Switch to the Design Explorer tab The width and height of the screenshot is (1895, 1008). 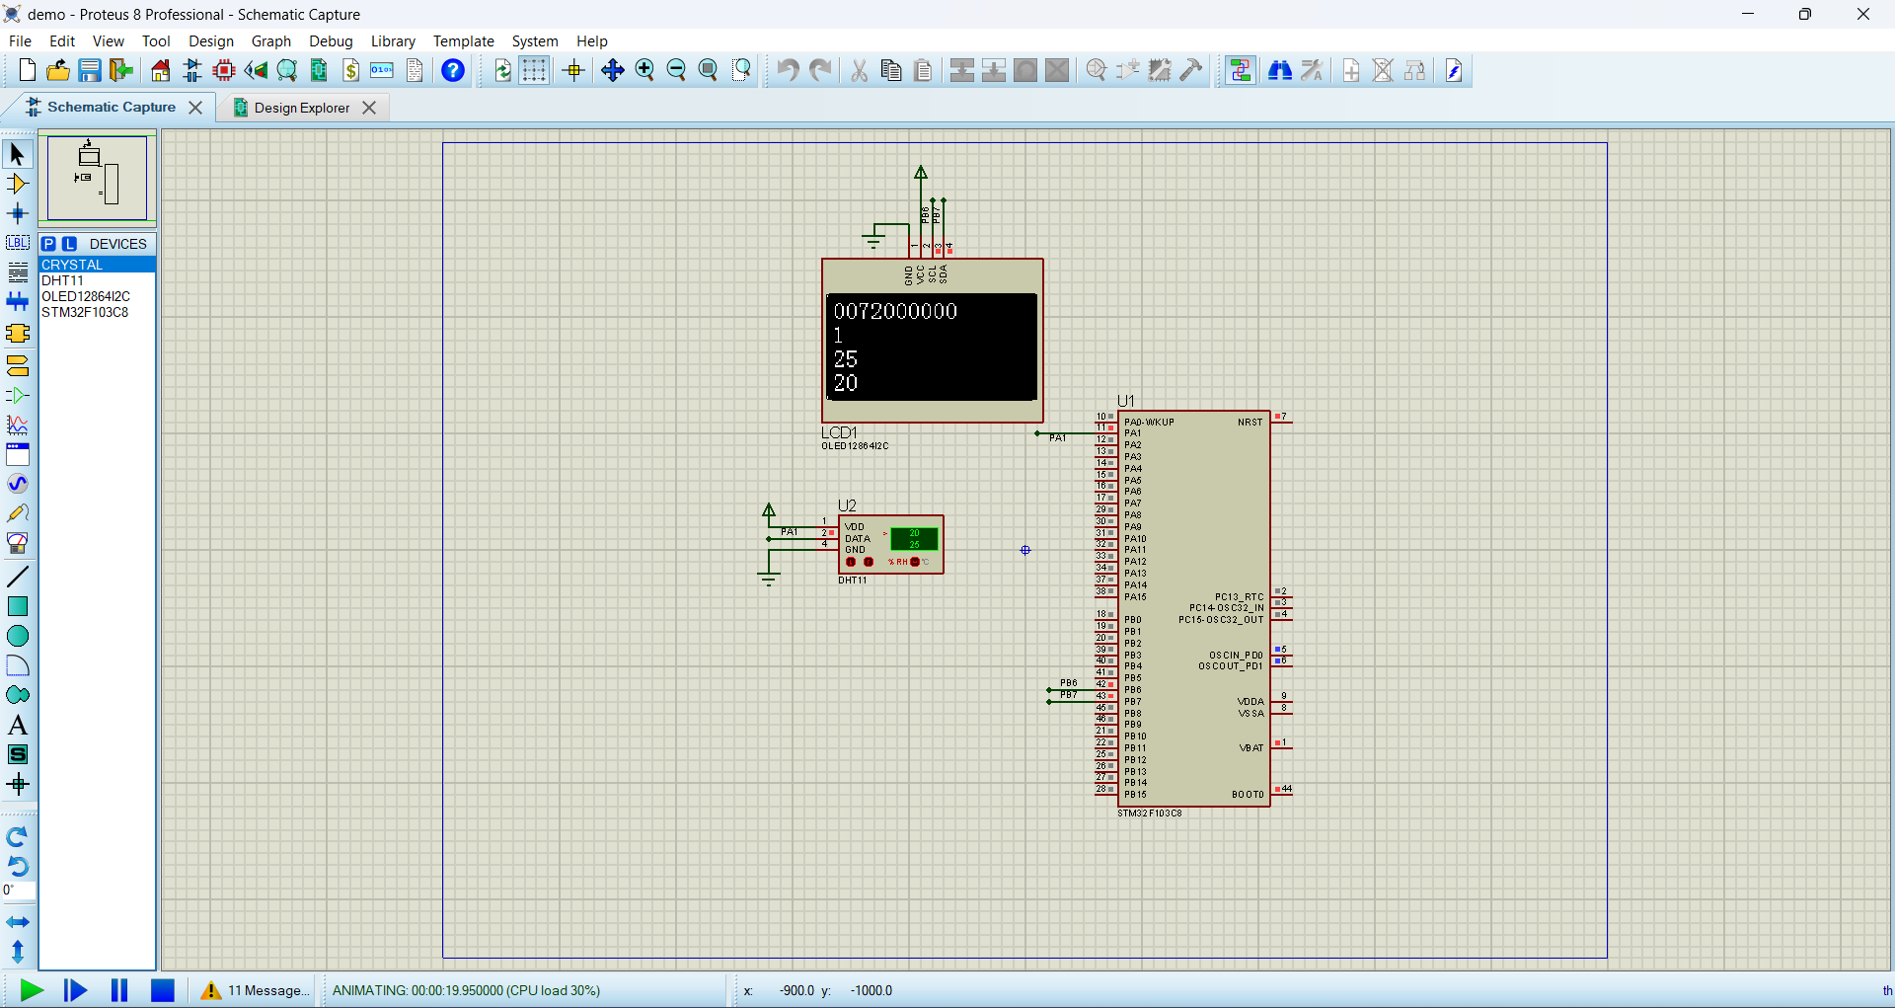(x=299, y=107)
